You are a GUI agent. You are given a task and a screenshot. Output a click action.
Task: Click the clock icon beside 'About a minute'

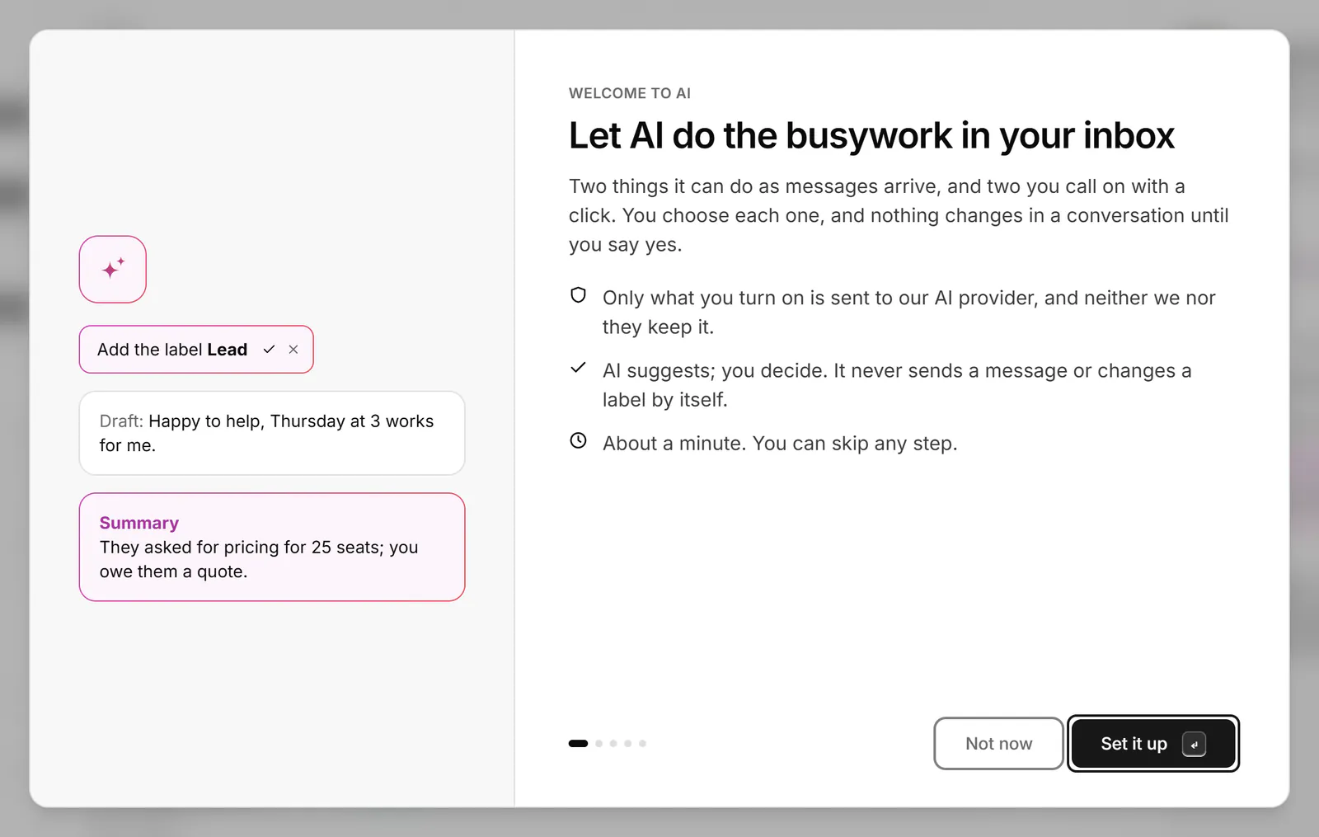pyautogui.click(x=579, y=440)
